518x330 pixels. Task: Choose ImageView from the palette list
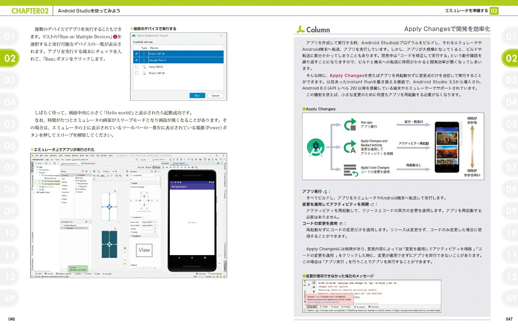point(81,181)
